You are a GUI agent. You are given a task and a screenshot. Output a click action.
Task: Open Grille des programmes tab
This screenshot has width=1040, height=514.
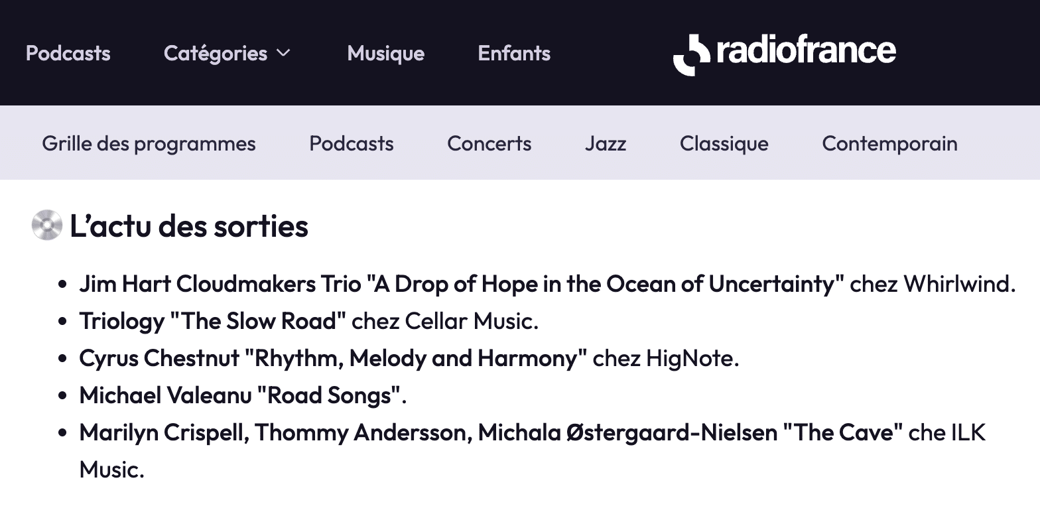149,143
